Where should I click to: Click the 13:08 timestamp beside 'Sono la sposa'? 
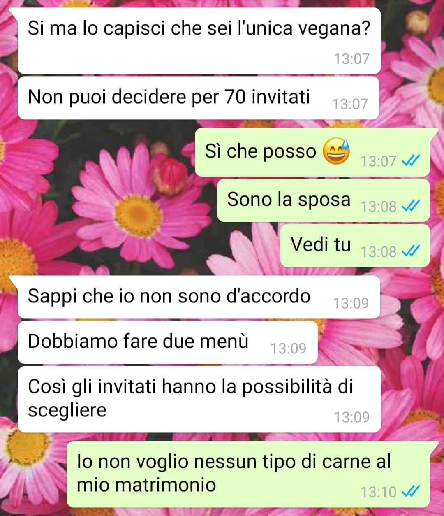tap(379, 206)
